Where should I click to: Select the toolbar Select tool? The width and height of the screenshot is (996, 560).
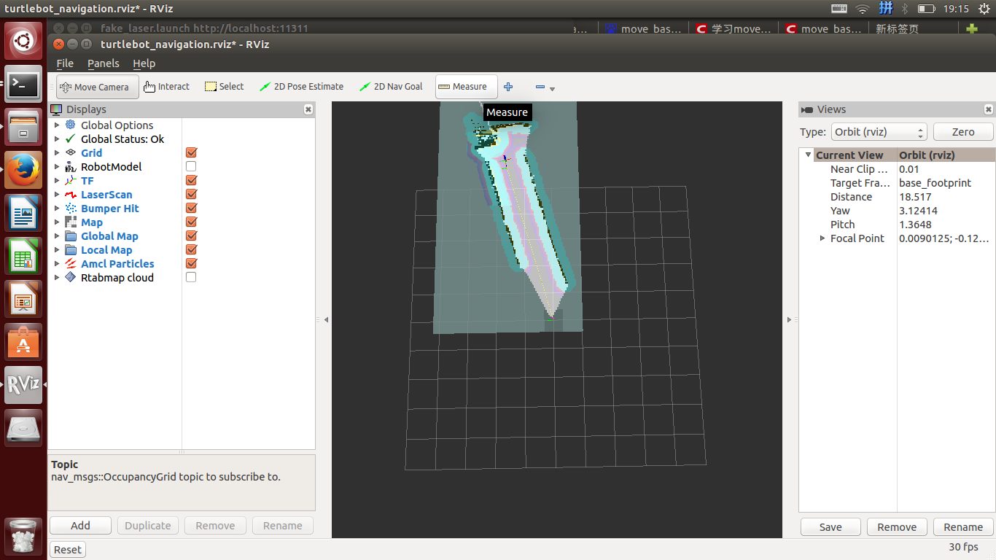225,87
